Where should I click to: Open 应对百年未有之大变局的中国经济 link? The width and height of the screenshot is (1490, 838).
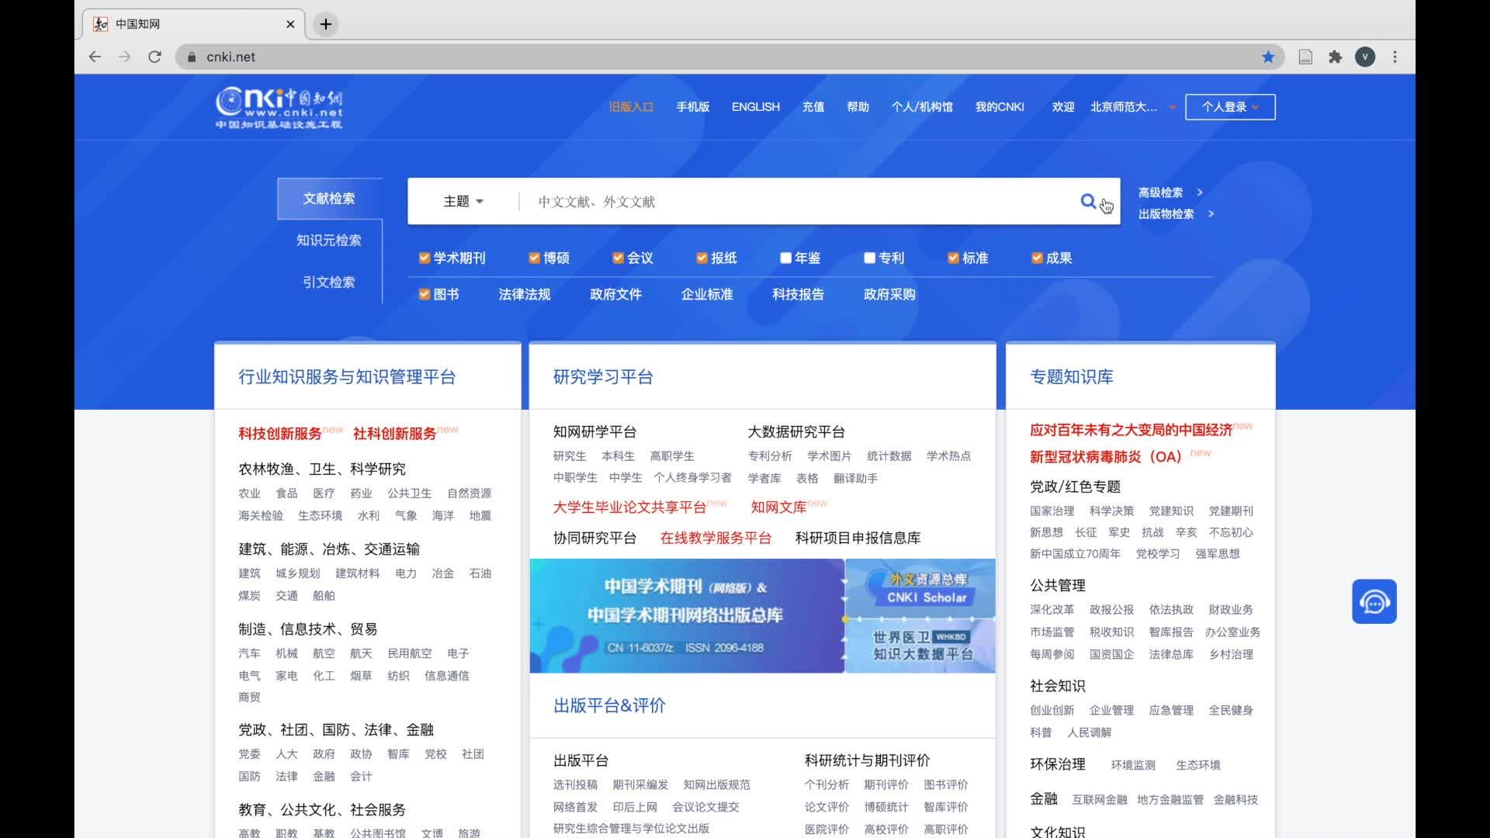1131,430
